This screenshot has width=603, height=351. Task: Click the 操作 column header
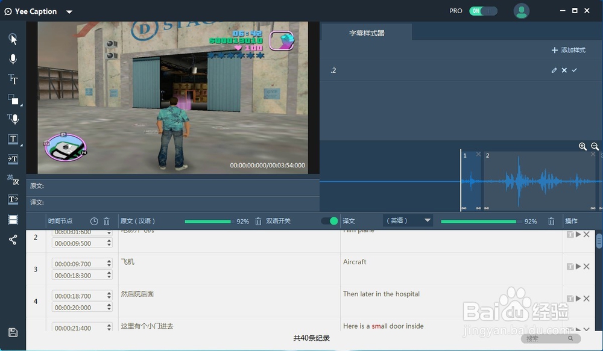(x=571, y=221)
